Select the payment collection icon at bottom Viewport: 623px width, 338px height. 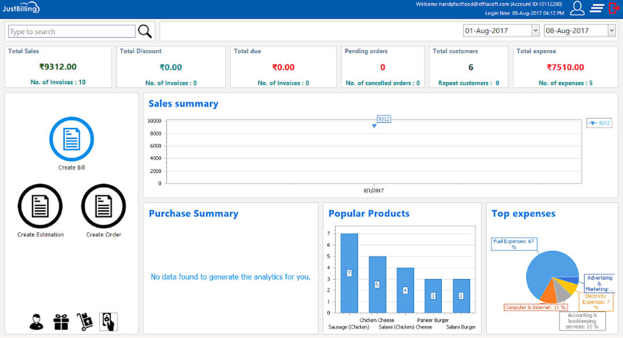[x=109, y=321]
